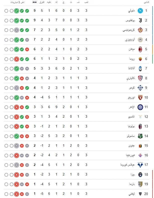Open the AC Milan badge in row 5
Image resolution: width=154 pixels, height=198 pixels.
(140, 49)
